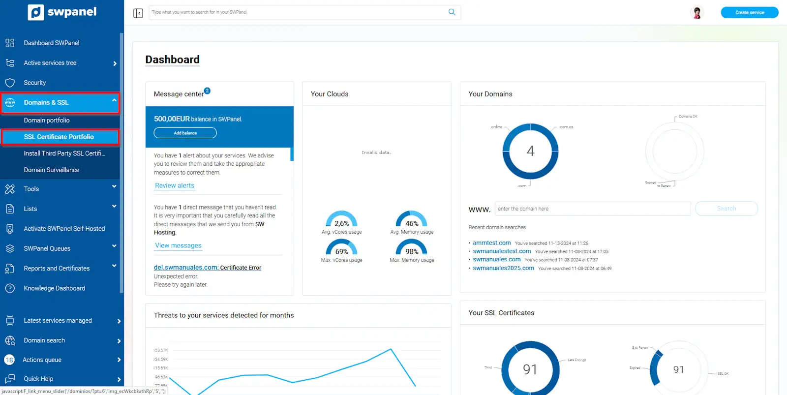Open SSL Certificate Portfolio menu item
Viewport: 787px width, 395px height.
coord(59,137)
